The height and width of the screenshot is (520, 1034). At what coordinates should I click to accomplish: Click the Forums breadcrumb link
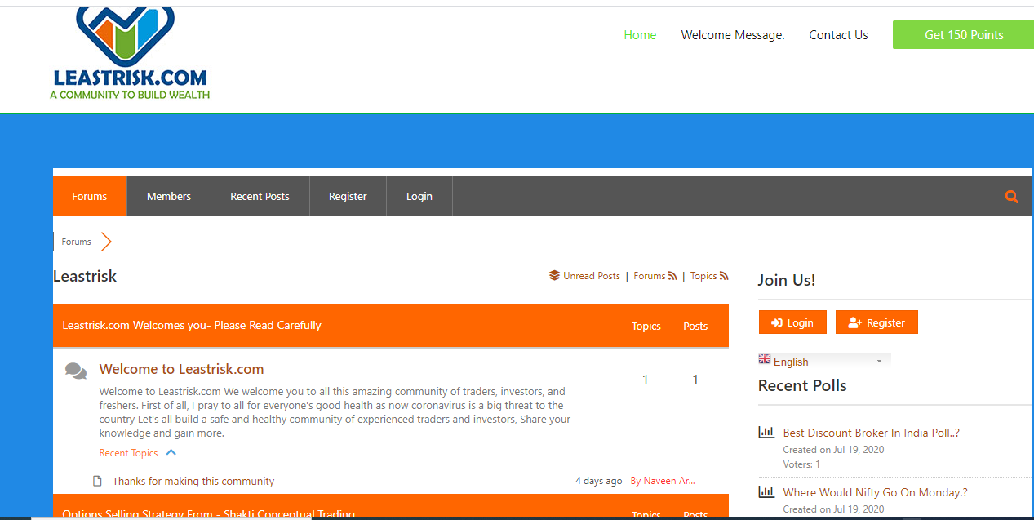(x=77, y=242)
